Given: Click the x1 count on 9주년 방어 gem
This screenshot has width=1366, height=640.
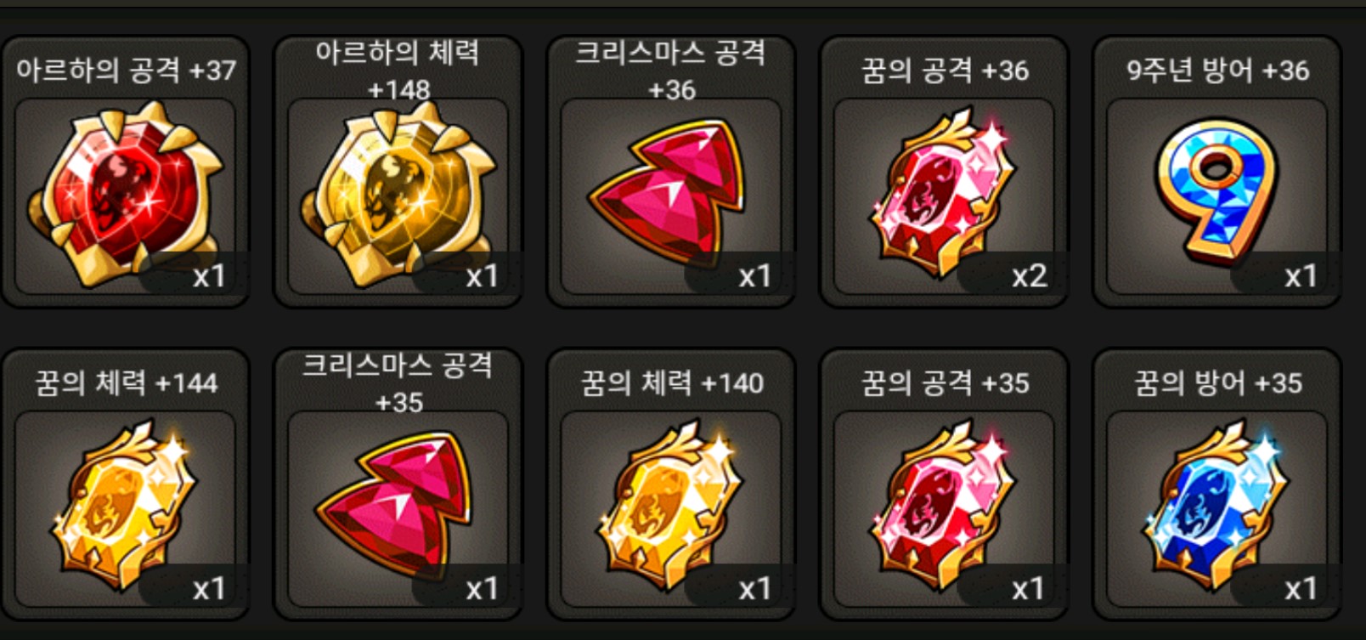Looking at the screenshot, I should tap(1301, 276).
